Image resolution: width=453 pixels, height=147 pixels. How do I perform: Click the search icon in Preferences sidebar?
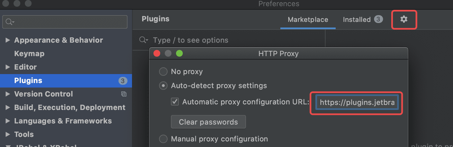click(9, 22)
